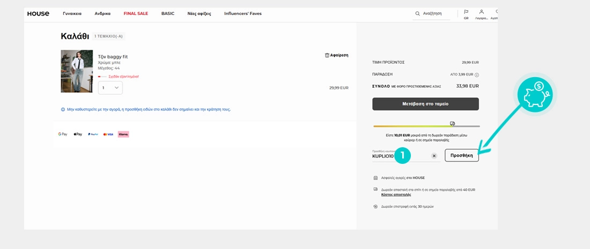Go to FINAL SALE section
The height and width of the screenshot is (249, 590).
(x=136, y=13)
